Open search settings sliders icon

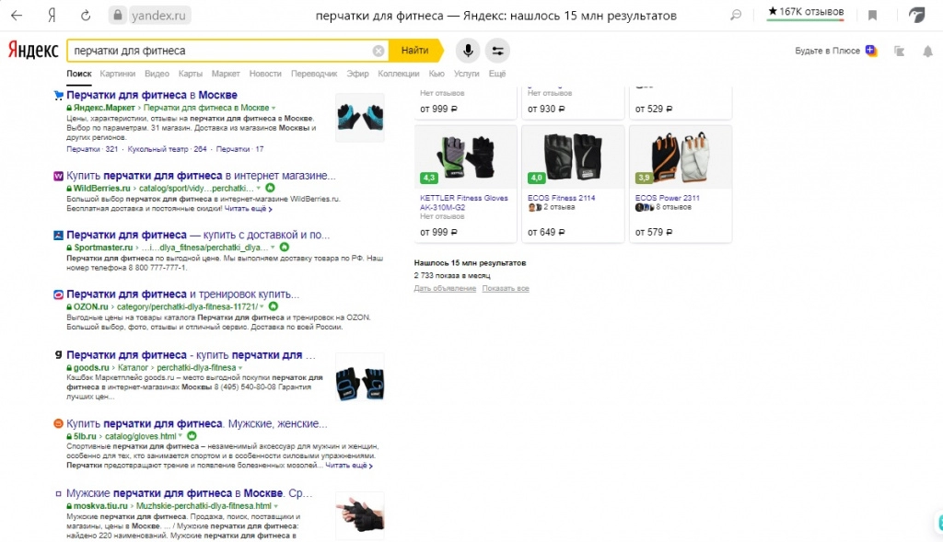coord(498,51)
